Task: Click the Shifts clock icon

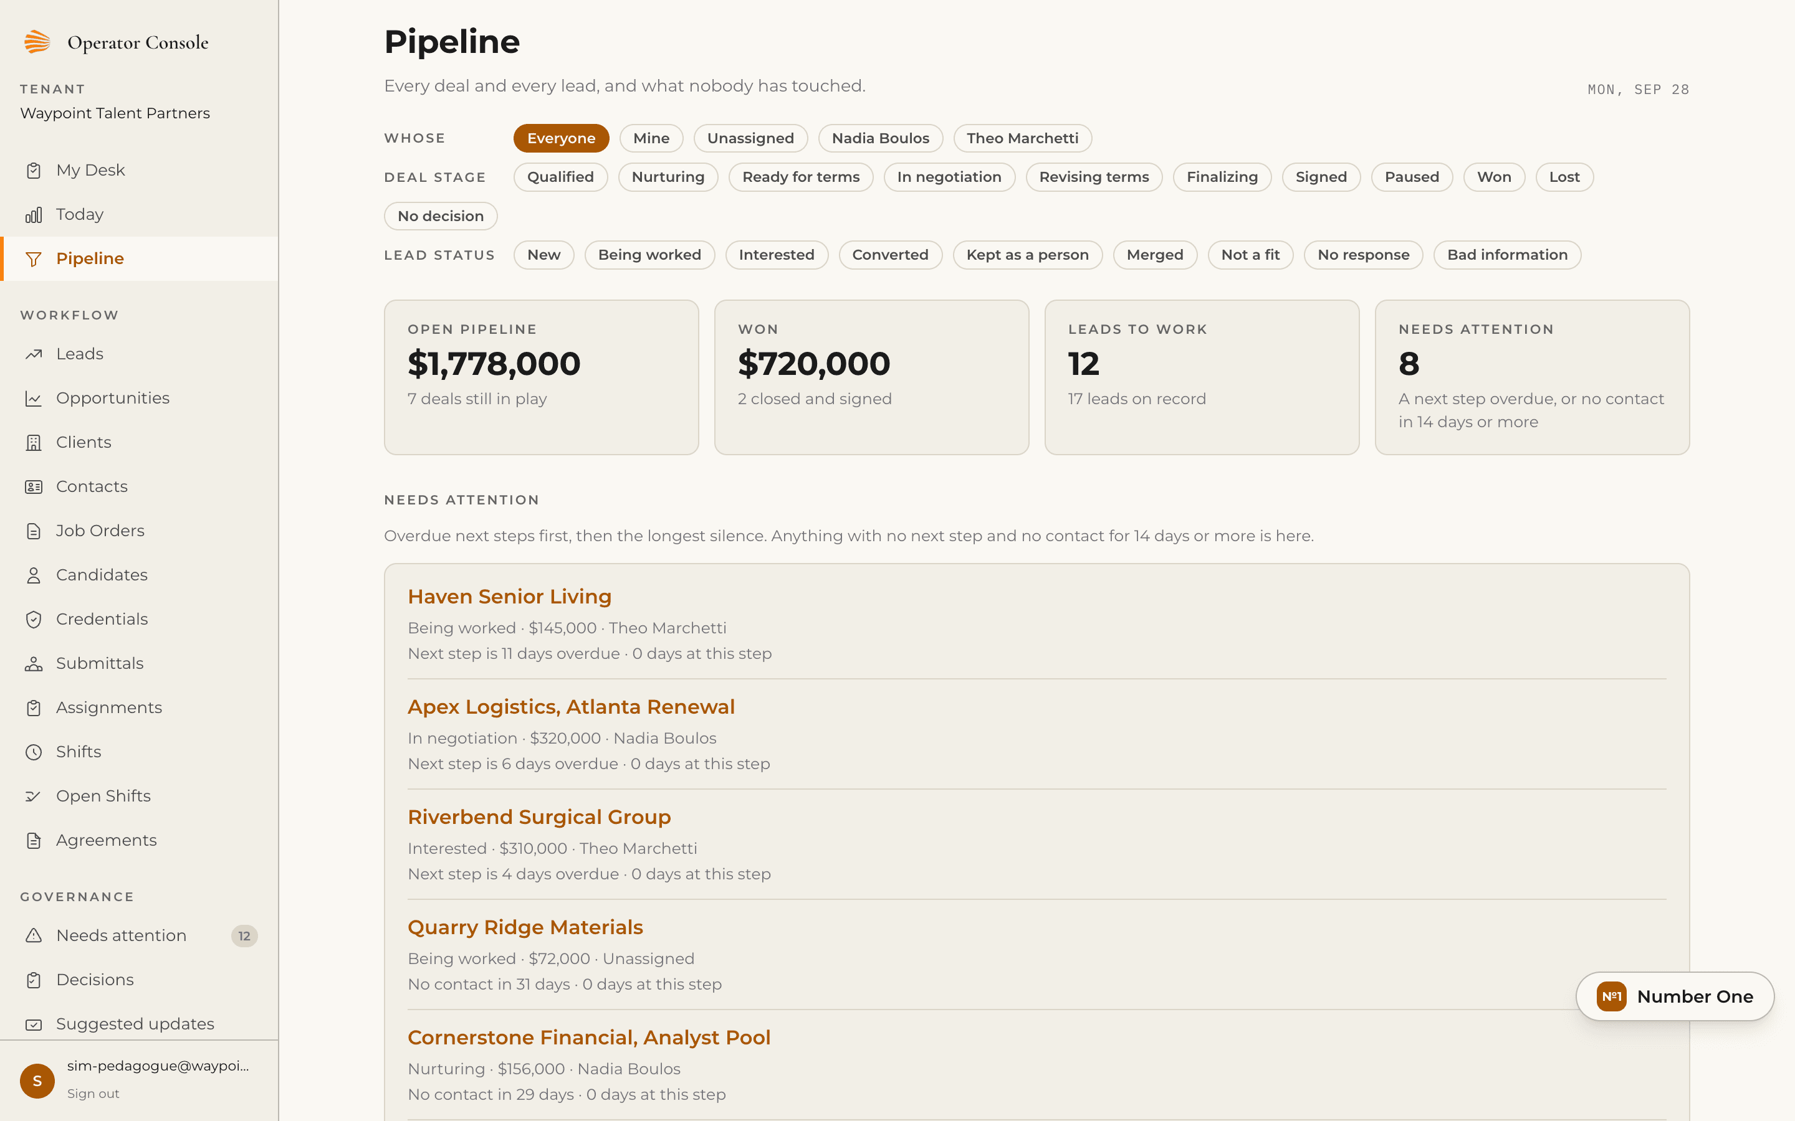Action: 34,752
